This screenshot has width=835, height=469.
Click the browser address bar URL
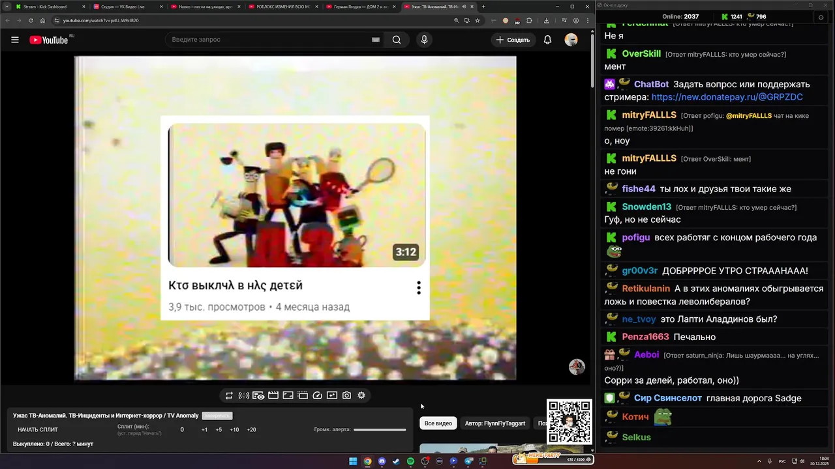[100, 20]
